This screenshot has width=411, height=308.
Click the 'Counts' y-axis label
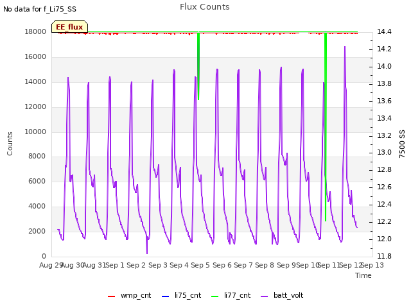(x=10, y=144)
